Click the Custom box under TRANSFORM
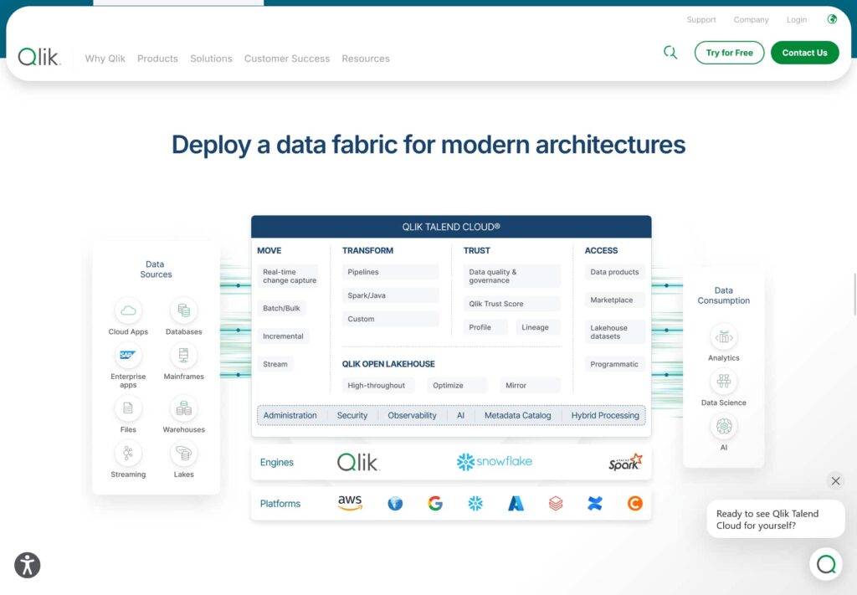857x595 pixels. tap(390, 319)
